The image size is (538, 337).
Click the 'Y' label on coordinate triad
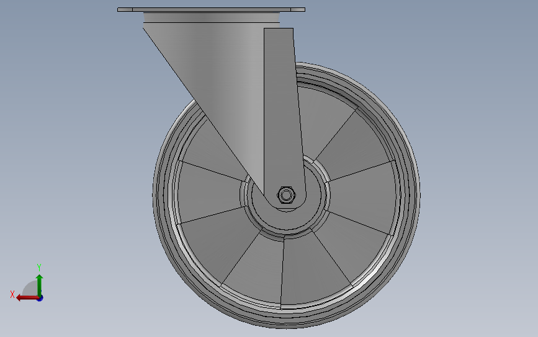pyautogui.click(x=39, y=267)
